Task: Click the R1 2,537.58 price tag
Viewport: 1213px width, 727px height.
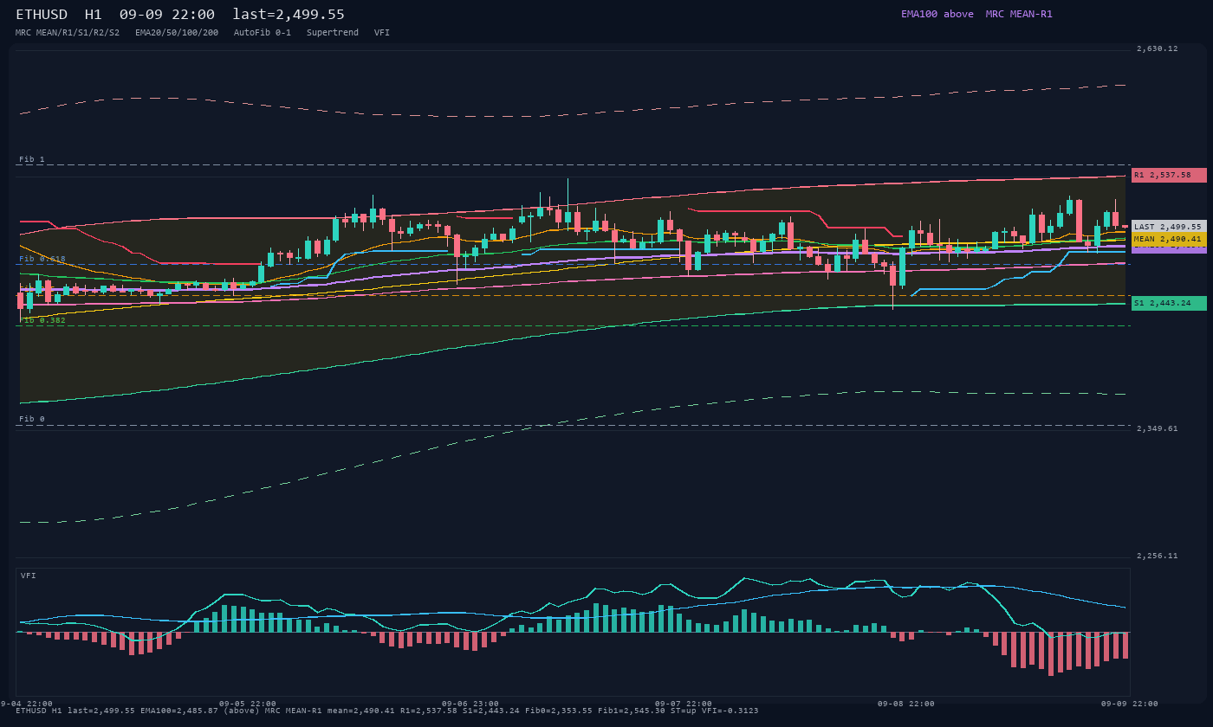Action: click(1169, 175)
